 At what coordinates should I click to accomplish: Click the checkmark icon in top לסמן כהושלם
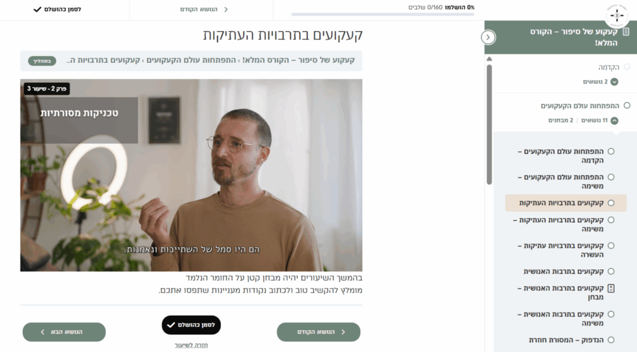click(37, 9)
